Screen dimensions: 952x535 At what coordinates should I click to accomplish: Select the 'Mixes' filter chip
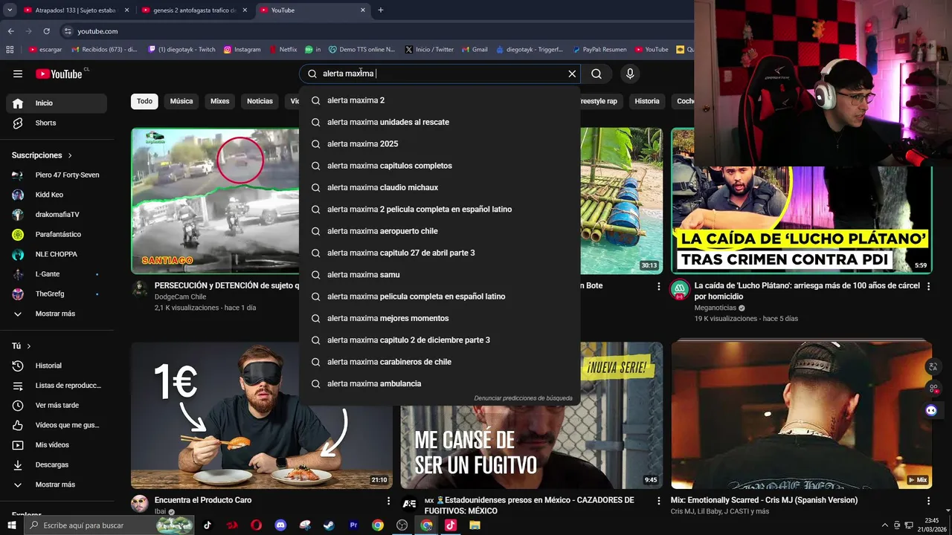[220, 101]
